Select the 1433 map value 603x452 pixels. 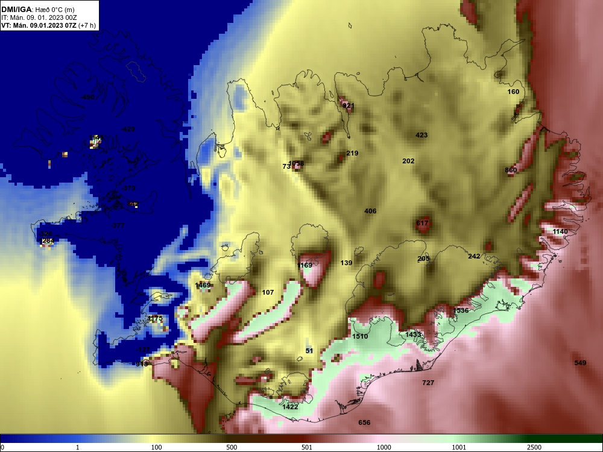point(413,334)
